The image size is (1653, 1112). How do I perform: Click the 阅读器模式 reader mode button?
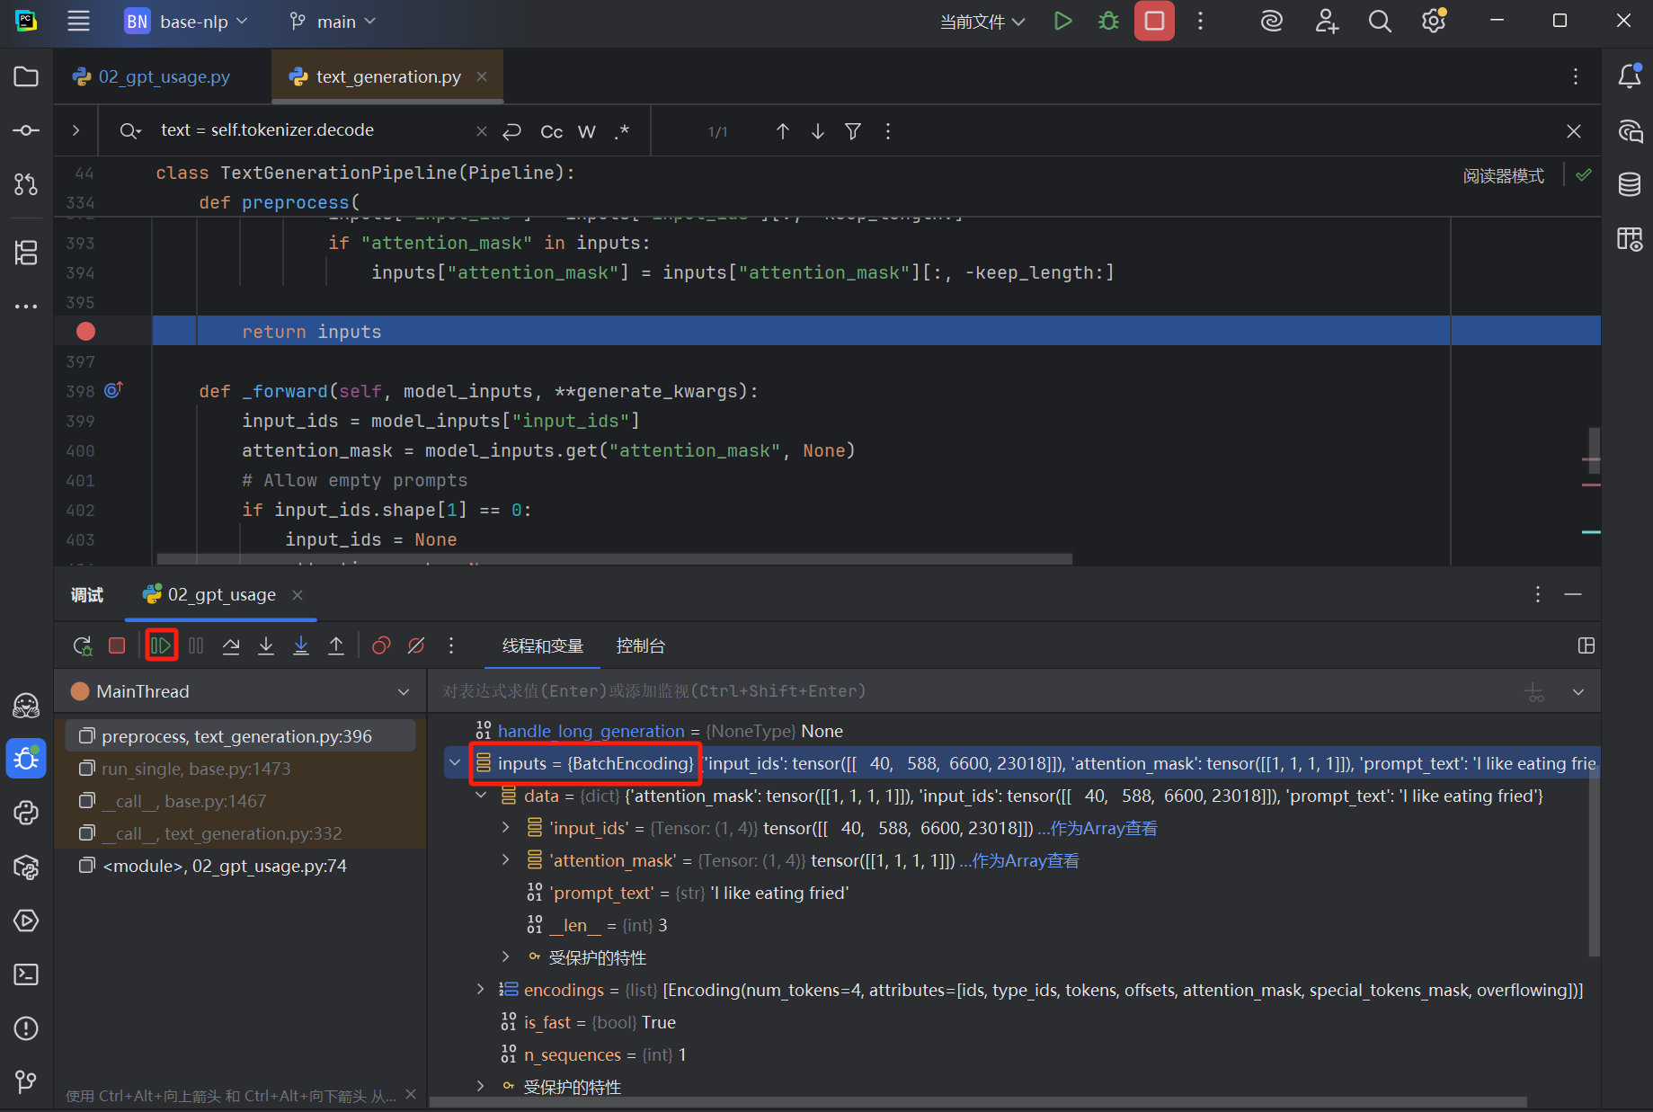coord(1503,175)
